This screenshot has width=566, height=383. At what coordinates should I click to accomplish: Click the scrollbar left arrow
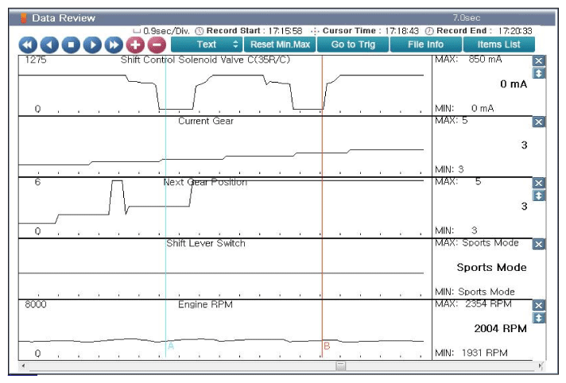coord(23,366)
